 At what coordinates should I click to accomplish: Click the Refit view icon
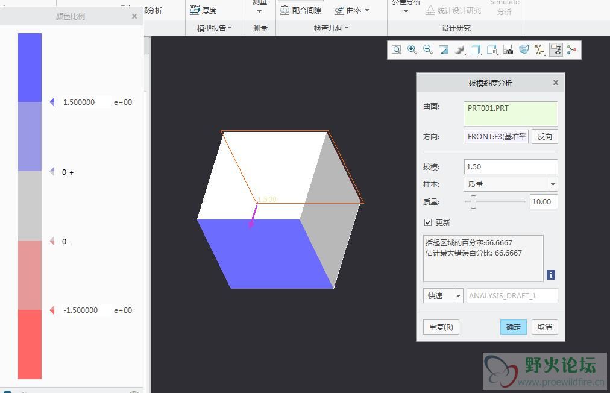coord(397,50)
